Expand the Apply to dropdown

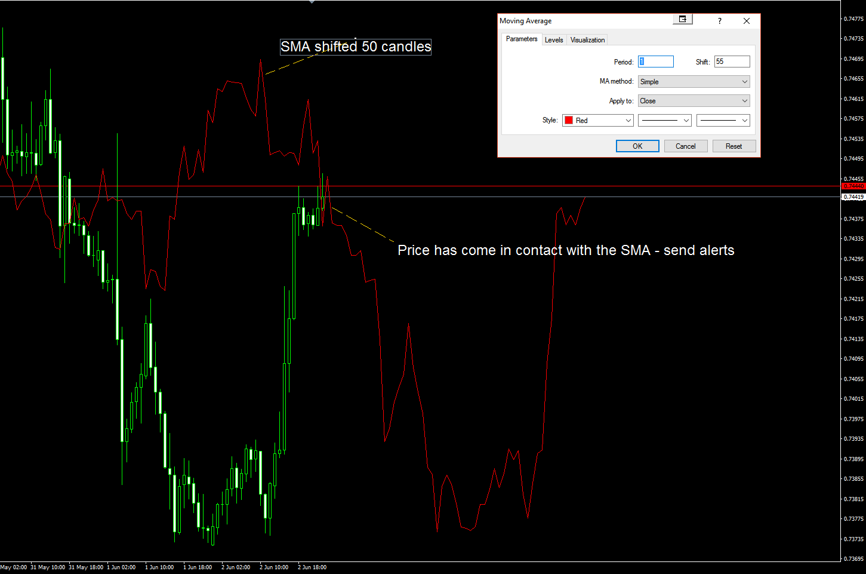click(x=694, y=101)
